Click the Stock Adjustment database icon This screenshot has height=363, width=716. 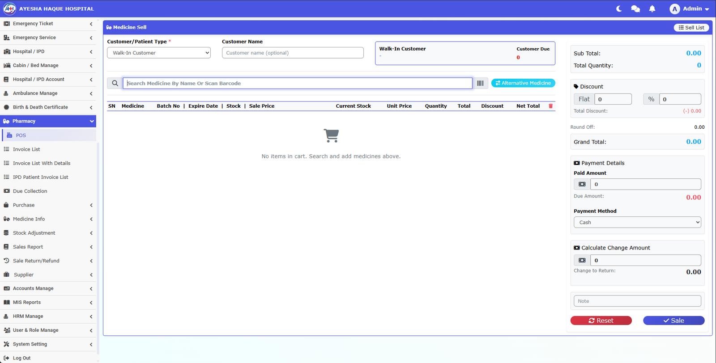[x=6, y=233]
